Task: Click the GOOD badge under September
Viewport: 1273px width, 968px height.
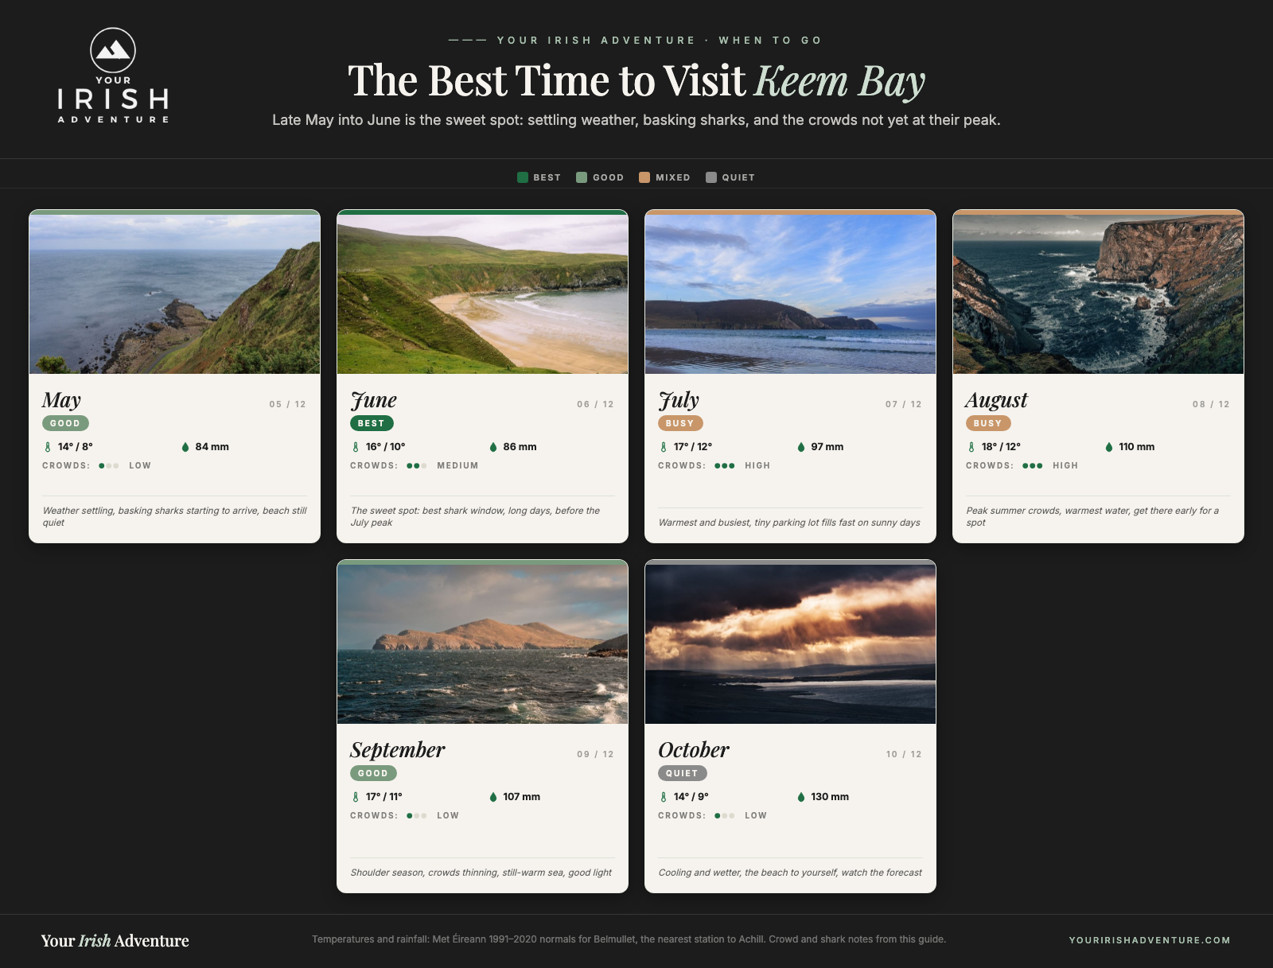Action: click(373, 773)
